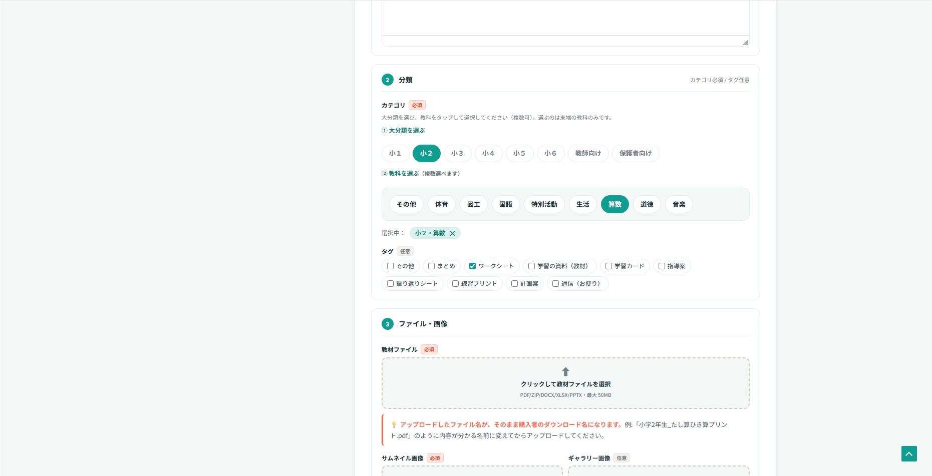Click the カテゴリ field label
932x476 pixels.
tap(393, 106)
